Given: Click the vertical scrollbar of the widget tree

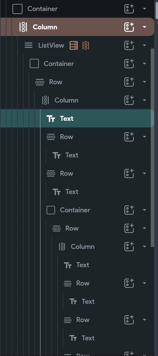Looking at the screenshot, I should click(153, 148).
